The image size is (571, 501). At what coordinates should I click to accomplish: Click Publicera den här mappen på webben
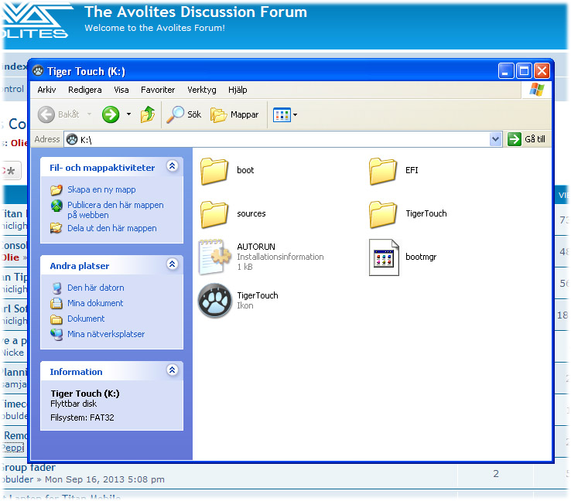click(115, 210)
